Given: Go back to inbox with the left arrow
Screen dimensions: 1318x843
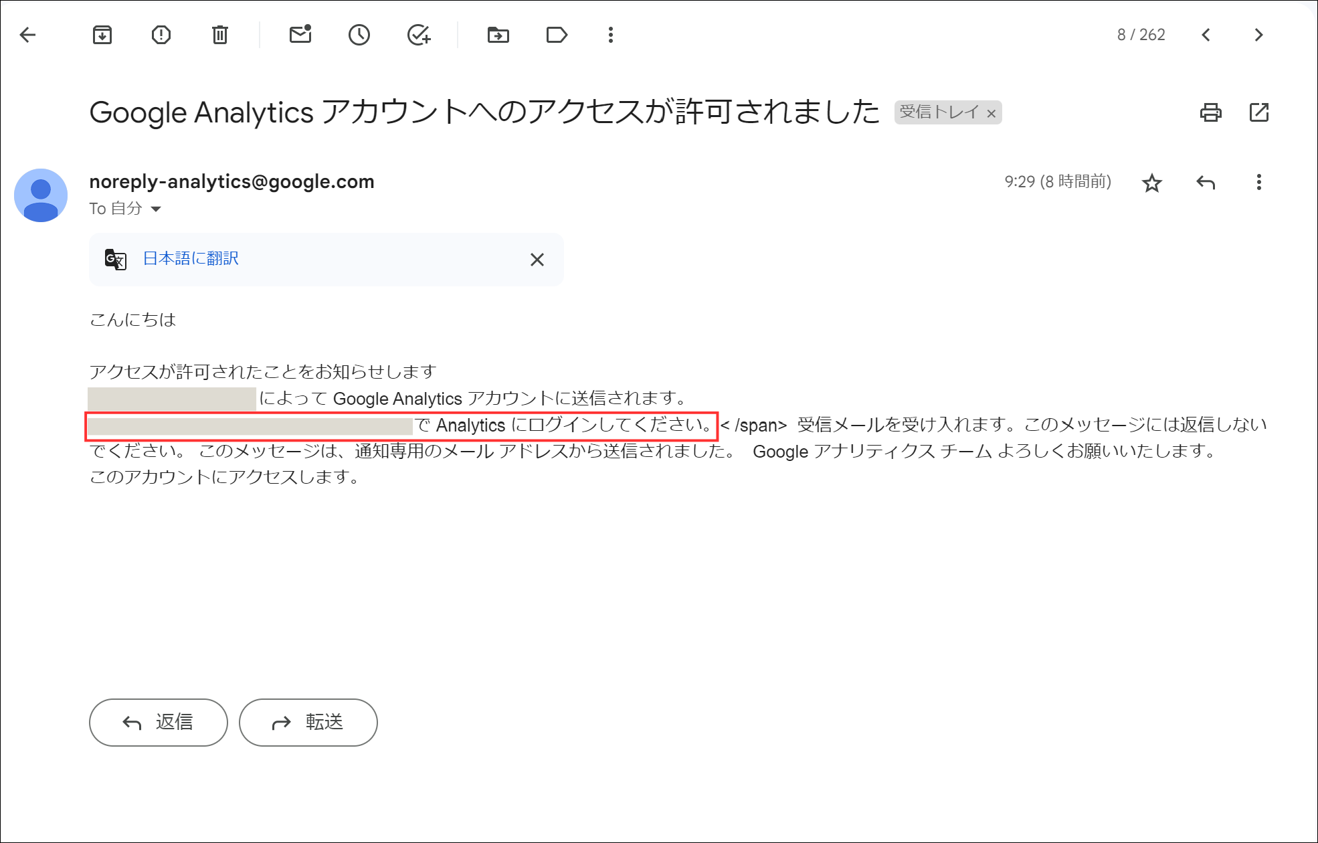Looking at the screenshot, I should 27,35.
